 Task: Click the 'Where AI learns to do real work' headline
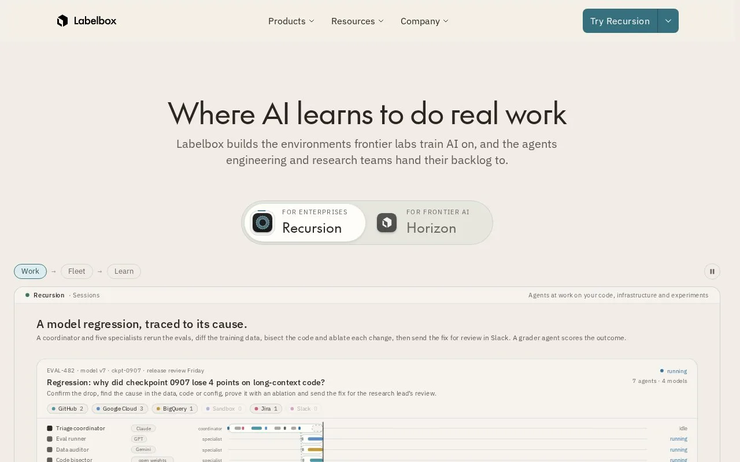click(x=367, y=113)
